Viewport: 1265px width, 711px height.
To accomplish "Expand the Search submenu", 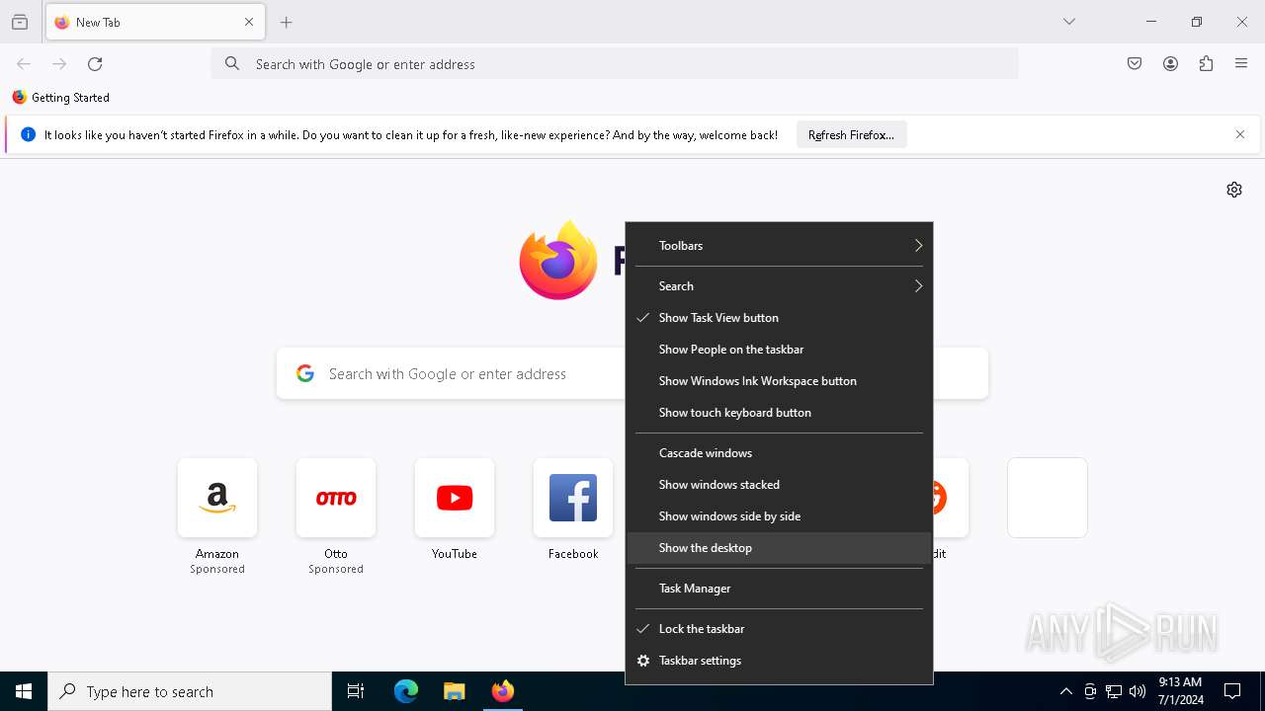I will [779, 286].
